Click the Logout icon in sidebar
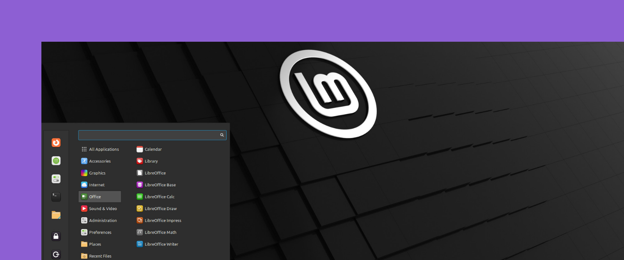The height and width of the screenshot is (260, 624). 56,254
